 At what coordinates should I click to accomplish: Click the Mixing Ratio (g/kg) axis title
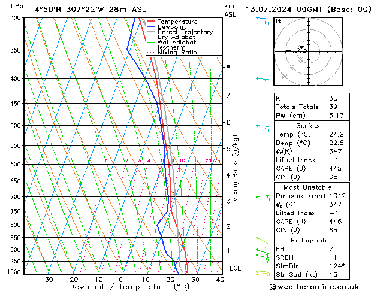tap(236, 168)
